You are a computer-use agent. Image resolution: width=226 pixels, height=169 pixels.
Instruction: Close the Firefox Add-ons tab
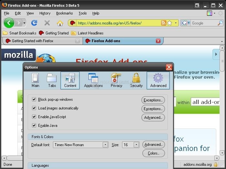(158, 41)
